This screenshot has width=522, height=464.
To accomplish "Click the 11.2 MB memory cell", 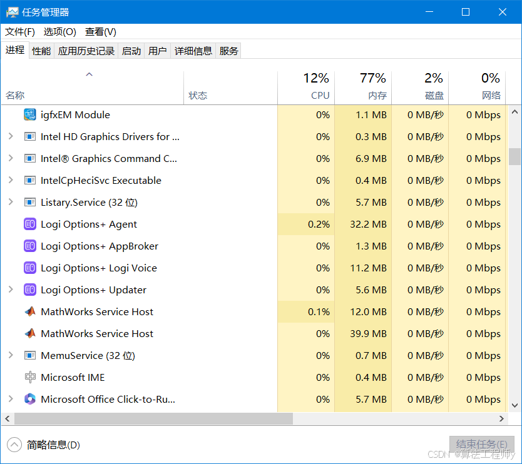I will tap(363, 268).
